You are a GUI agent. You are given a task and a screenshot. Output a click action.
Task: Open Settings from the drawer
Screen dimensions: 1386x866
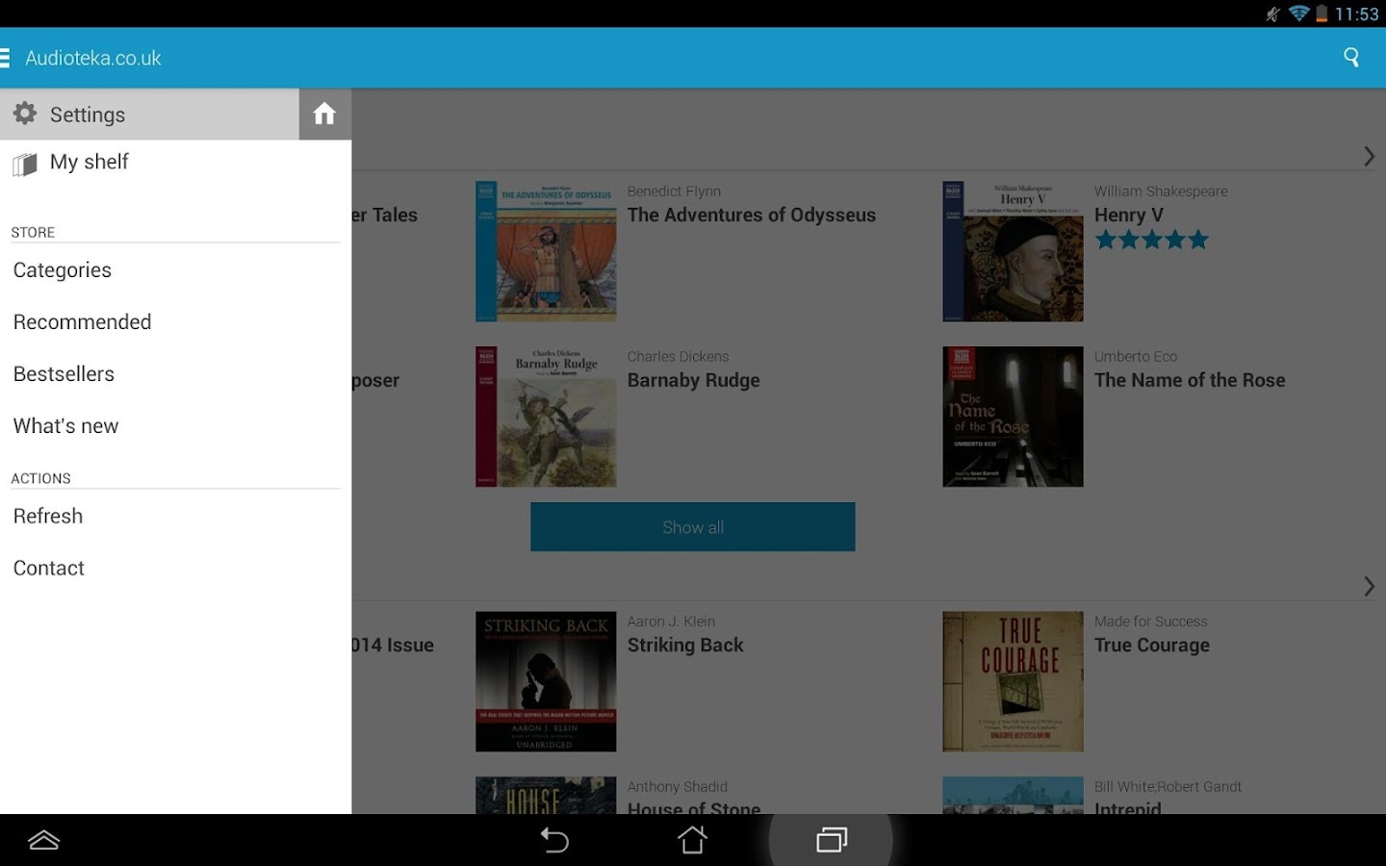[x=149, y=115]
